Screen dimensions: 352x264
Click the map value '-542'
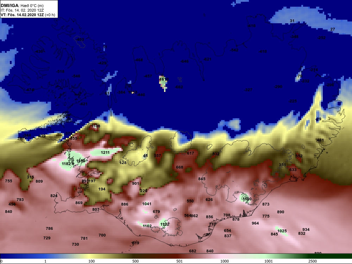tap(234, 50)
